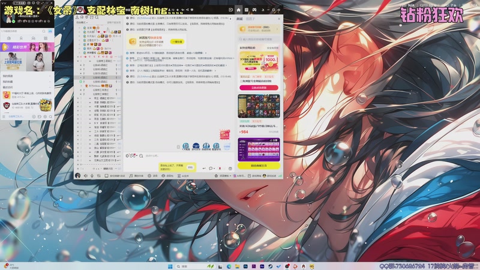This screenshot has width=480, height=270.
Task: Click the yellow go-to-mall-home button
Action: [259, 166]
